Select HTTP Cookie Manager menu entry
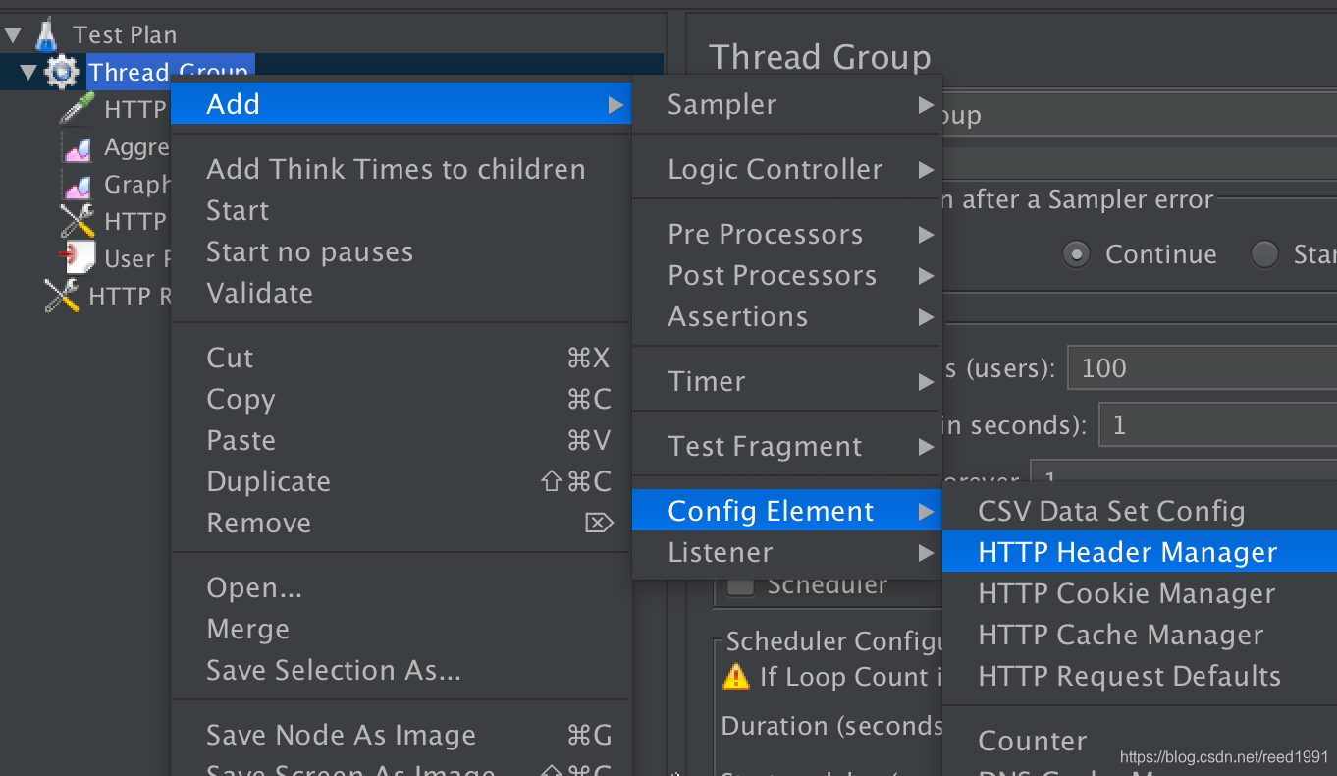This screenshot has height=776, width=1337. [1140, 593]
